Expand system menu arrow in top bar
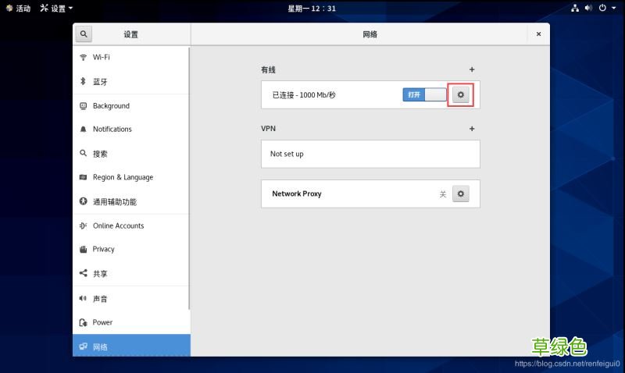The height and width of the screenshot is (373, 625). 614,8
